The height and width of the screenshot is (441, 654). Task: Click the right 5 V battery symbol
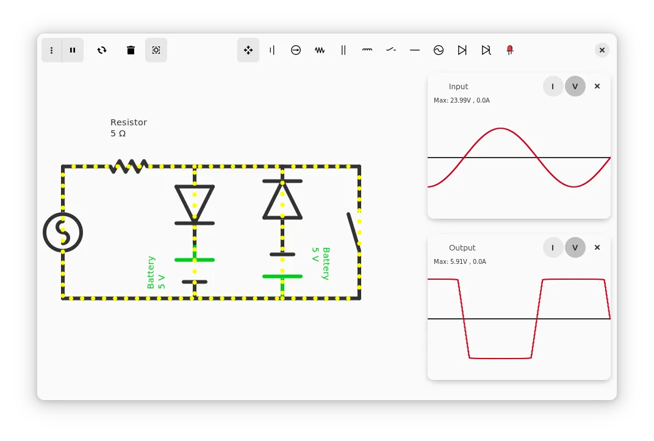[282, 265]
